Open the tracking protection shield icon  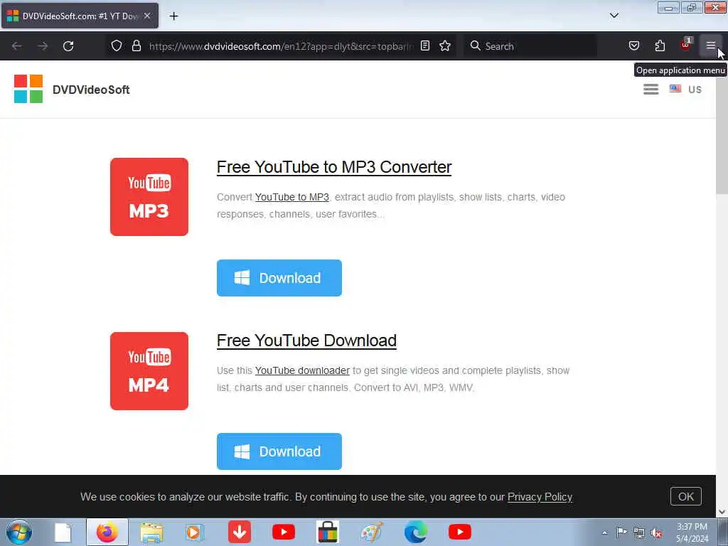[117, 45]
